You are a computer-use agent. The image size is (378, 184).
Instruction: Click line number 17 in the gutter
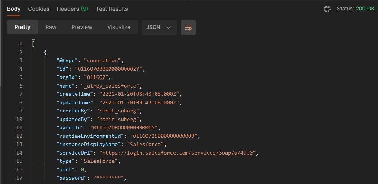pos(19,178)
